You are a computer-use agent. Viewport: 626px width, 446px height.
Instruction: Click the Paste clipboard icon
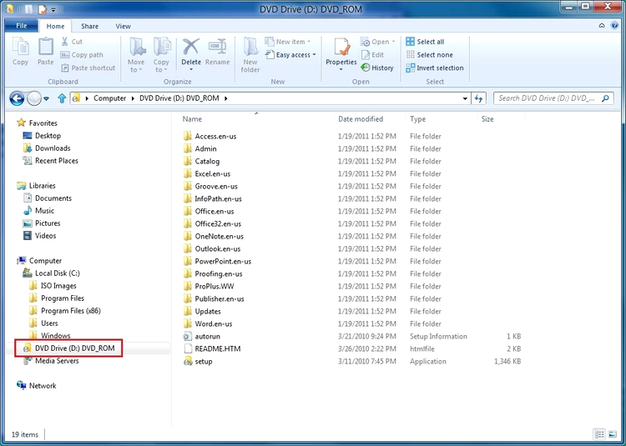click(46, 51)
